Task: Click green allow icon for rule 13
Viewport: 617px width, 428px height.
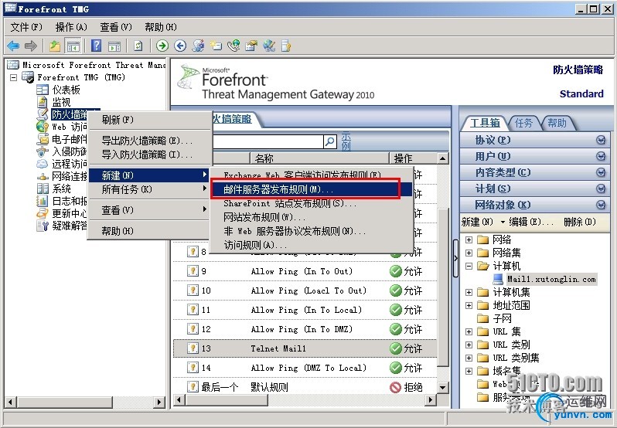Action: pos(395,348)
